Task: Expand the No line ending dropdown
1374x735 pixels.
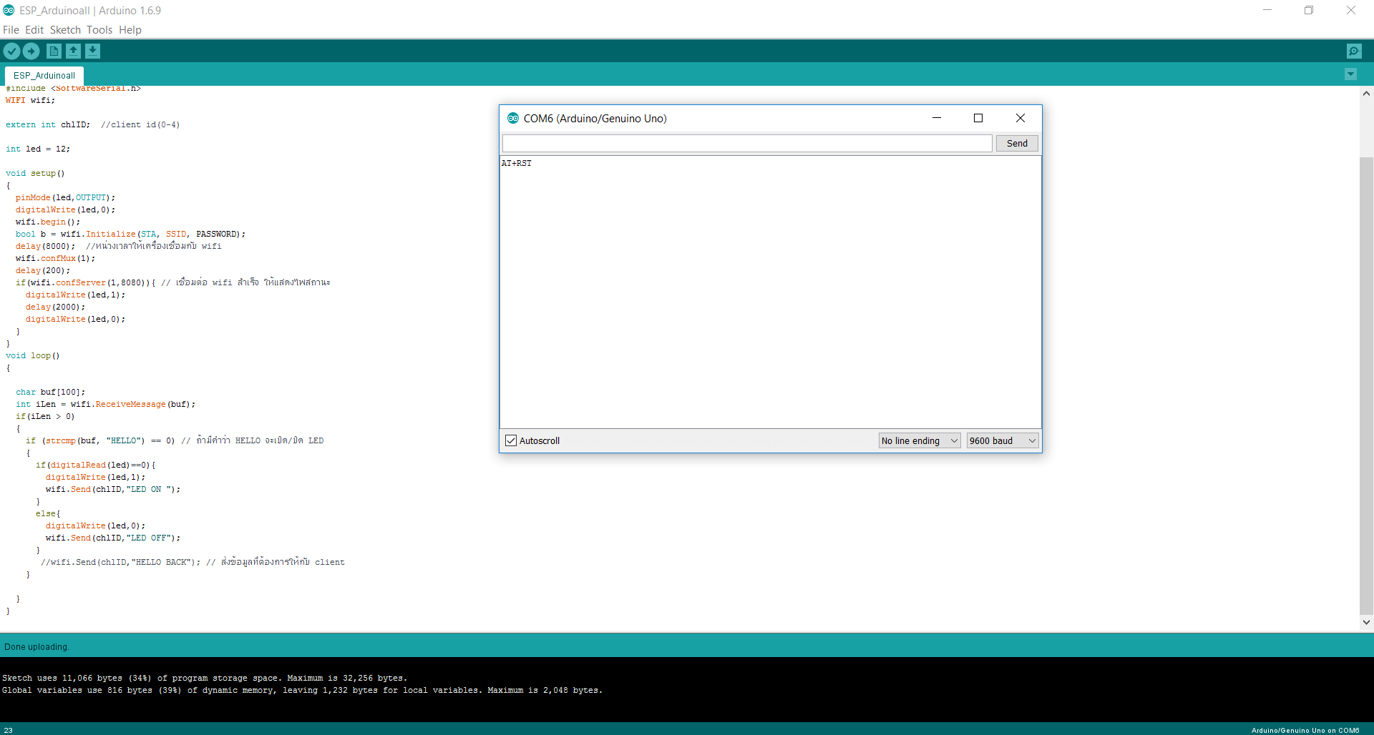Action: click(x=919, y=440)
